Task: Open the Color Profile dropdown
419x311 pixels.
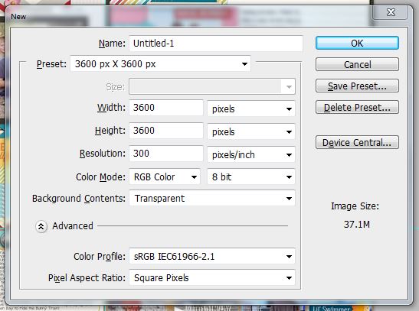Action: point(212,257)
